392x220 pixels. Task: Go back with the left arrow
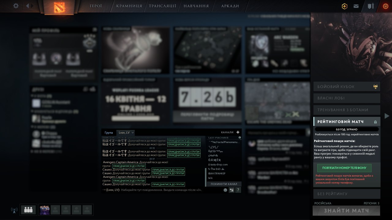(27, 6)
